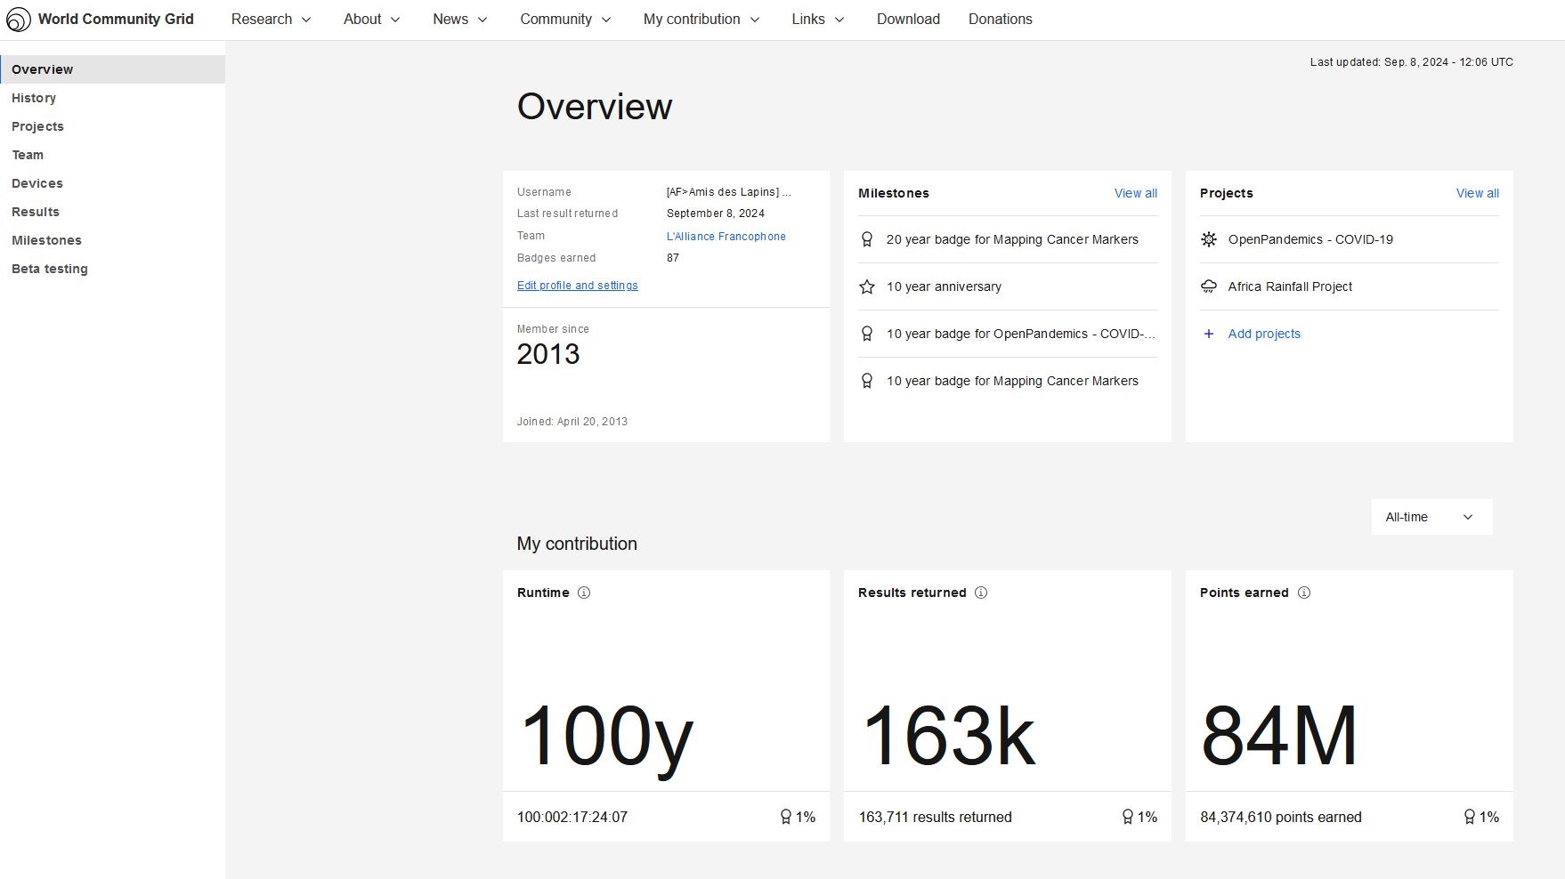Click the My contribution section heading
This screenshot has height=879, width=1565.
(577, 544)
